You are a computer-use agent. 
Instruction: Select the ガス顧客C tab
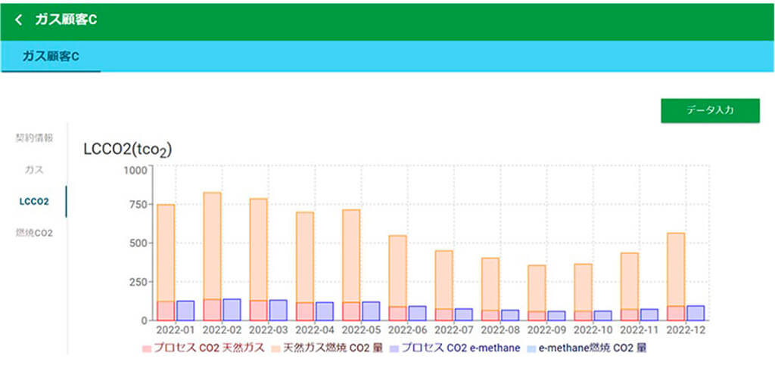[51, 57]
